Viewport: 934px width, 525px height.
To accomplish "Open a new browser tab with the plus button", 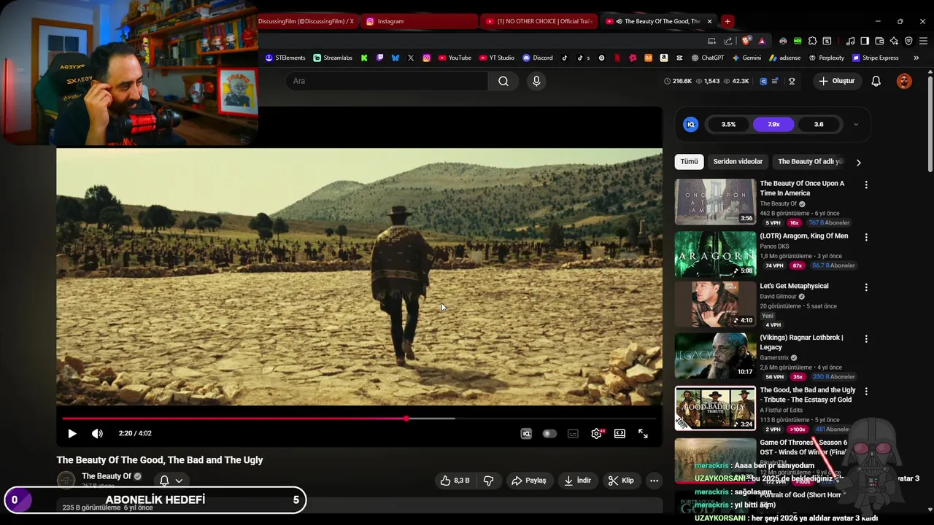I will coord(727,21).
